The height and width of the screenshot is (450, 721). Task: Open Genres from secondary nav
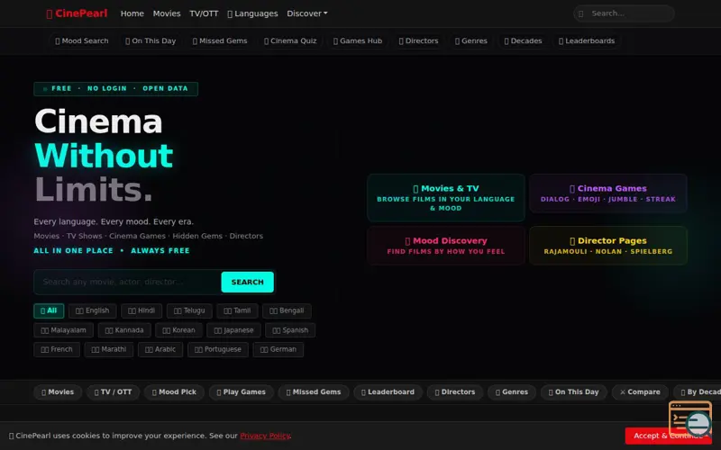470,40
